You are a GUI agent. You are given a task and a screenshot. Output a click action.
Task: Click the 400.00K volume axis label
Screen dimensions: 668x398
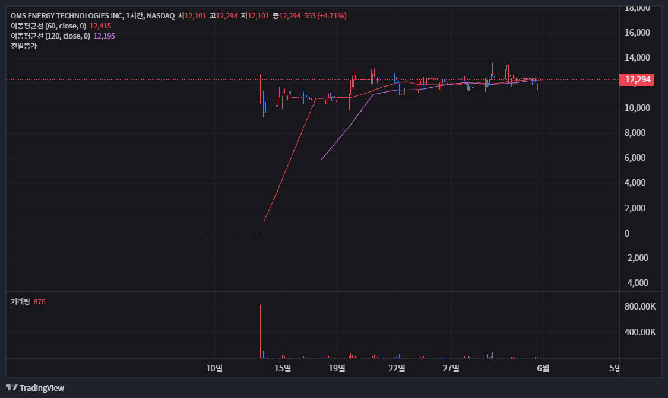pyautogui.click(x=640, y=332)
